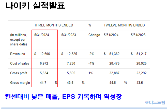This screenshot has width=168, height=110.
Task: Click the % Change column header
Action: (x=94, y=30)
